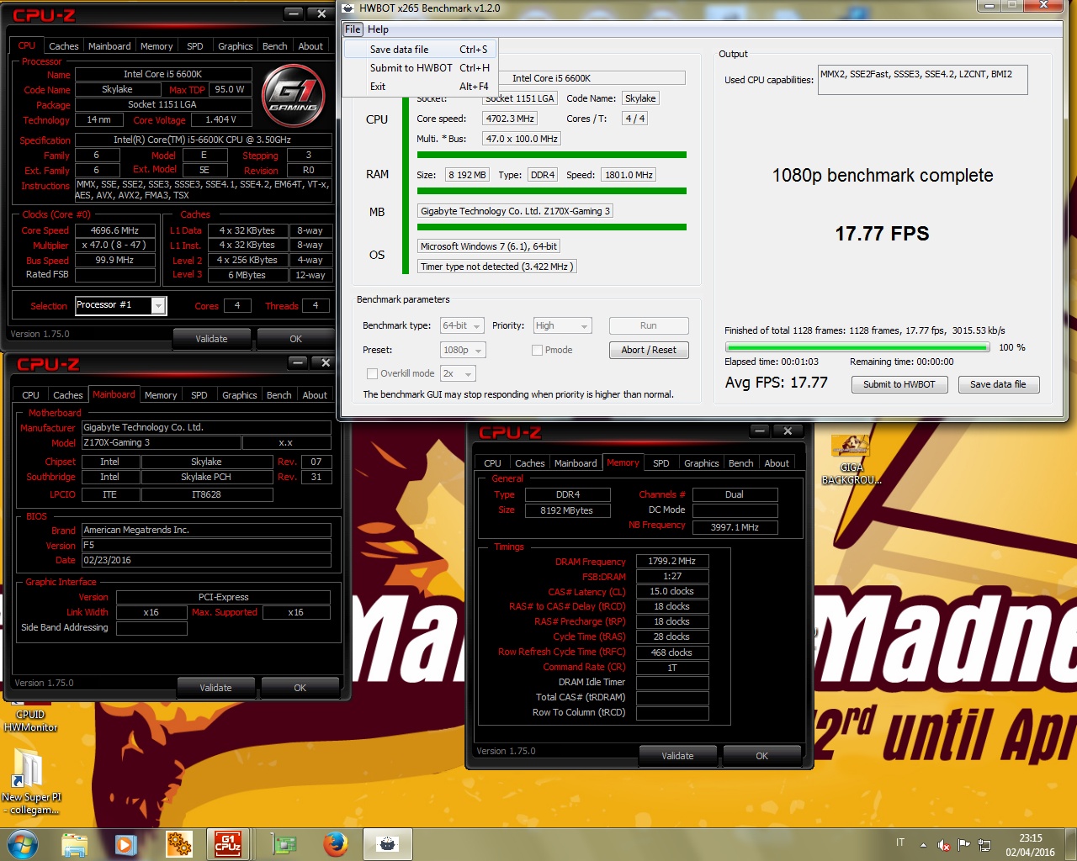Open the New Super PI desktop shortcut

(x=30, y=782)
